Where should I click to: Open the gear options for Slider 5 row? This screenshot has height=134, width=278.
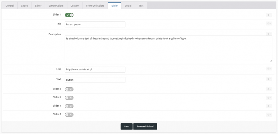(x=269, y=115)
